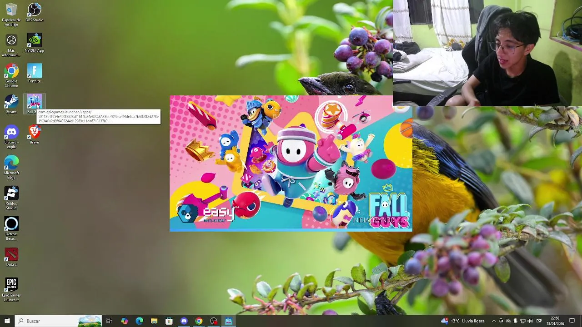Screen dimensions: 582x327
Task: Open the Discord - copia shortcut
Action: [x=11, y=137]
